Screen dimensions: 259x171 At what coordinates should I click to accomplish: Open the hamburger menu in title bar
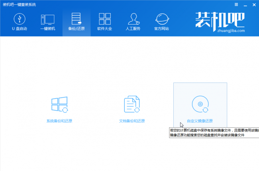[236, 5]
